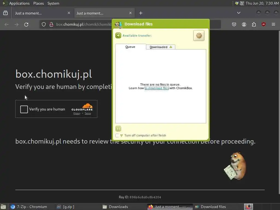Open Firefox View icon
The image size is (280, 210).
click(x=5, y=13)
